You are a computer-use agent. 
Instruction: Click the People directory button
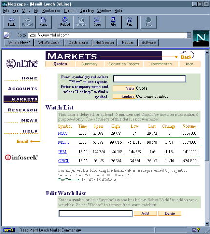[x=128, y=43]
